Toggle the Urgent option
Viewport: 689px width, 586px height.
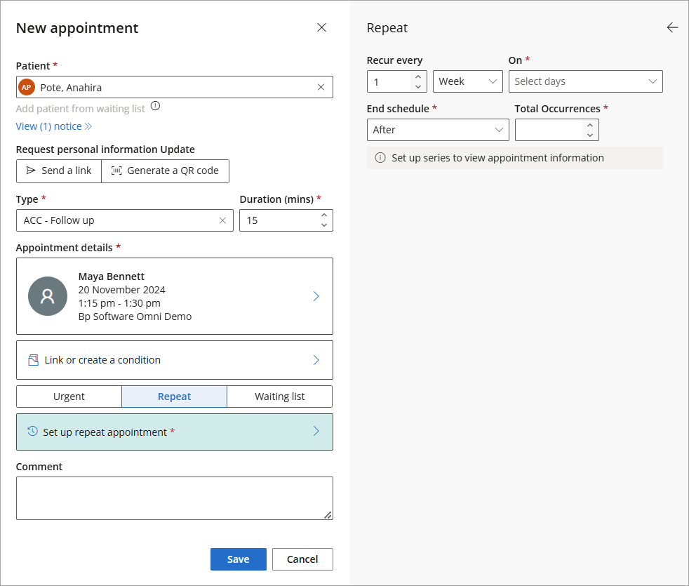(x=69, y=397)
